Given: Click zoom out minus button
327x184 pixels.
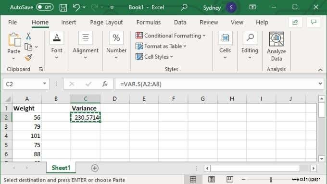Looking at the screenshot, I should (x=243, y=179).
